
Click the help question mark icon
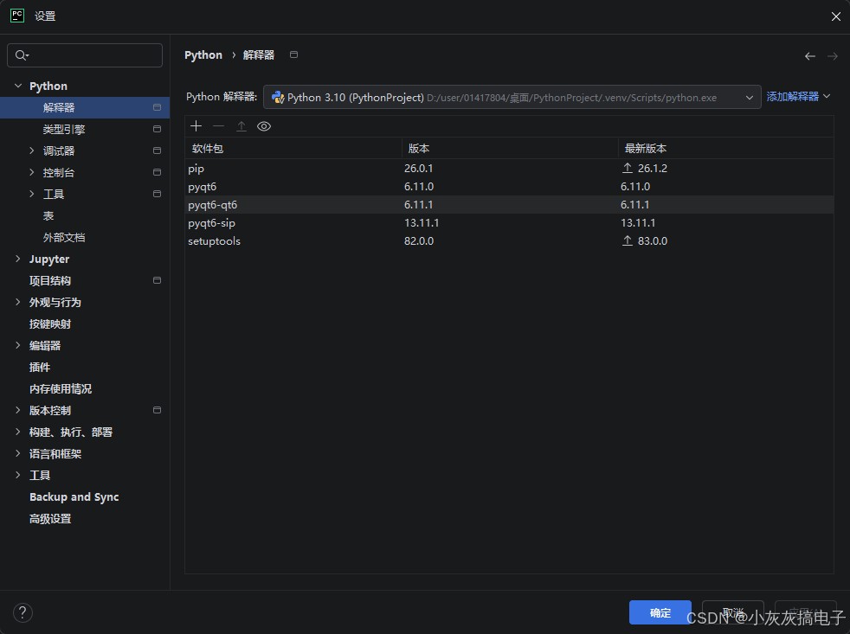pos(23,613)
